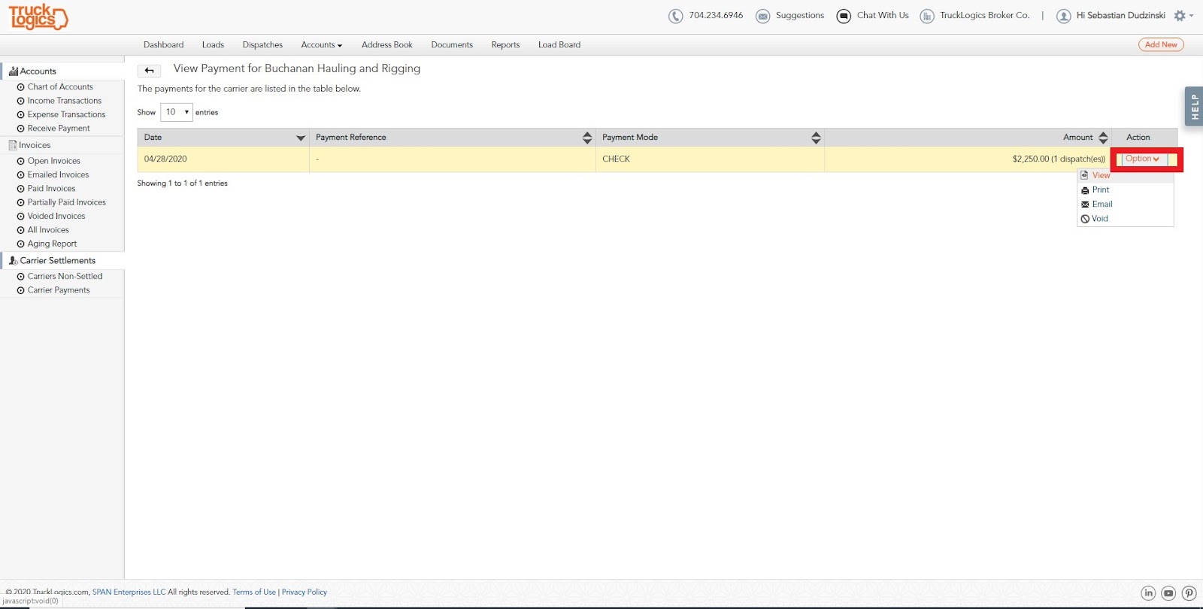
Task: Open Expense Transactions in sidebar
Action: [66, 115]
